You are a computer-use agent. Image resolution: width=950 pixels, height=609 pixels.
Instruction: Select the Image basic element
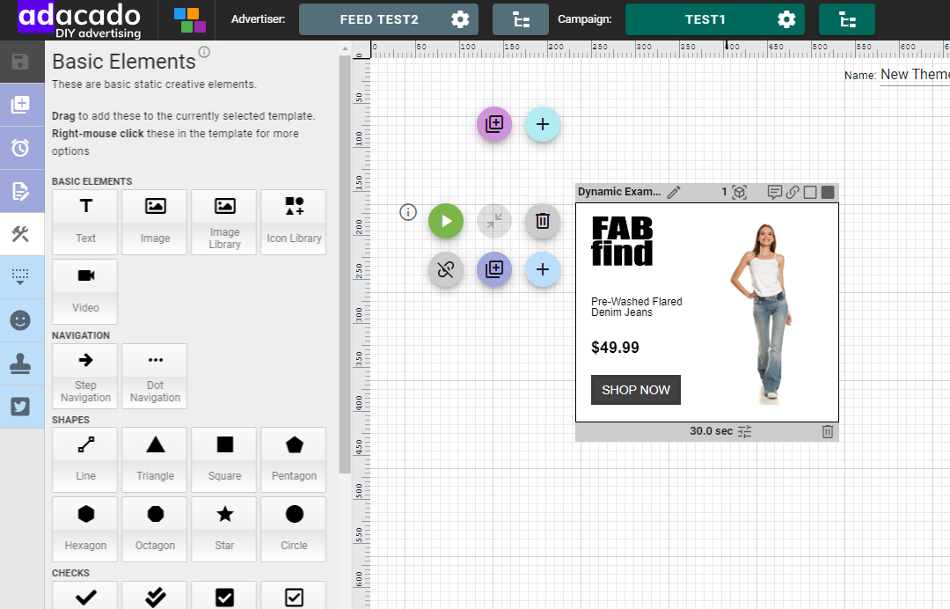pos(155,222)
